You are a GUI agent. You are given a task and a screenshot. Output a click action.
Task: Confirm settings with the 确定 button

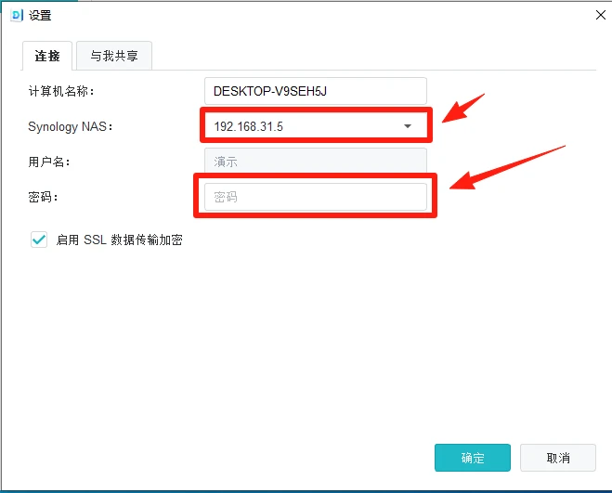pos(473,458)
